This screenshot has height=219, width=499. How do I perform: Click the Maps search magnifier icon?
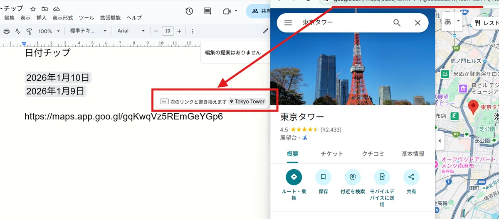pos(397,23)
